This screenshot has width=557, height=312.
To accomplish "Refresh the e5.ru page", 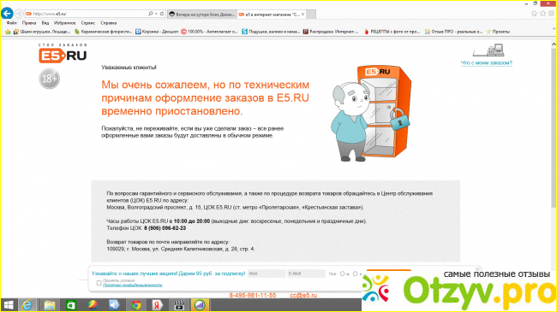I will pos(162,14).
